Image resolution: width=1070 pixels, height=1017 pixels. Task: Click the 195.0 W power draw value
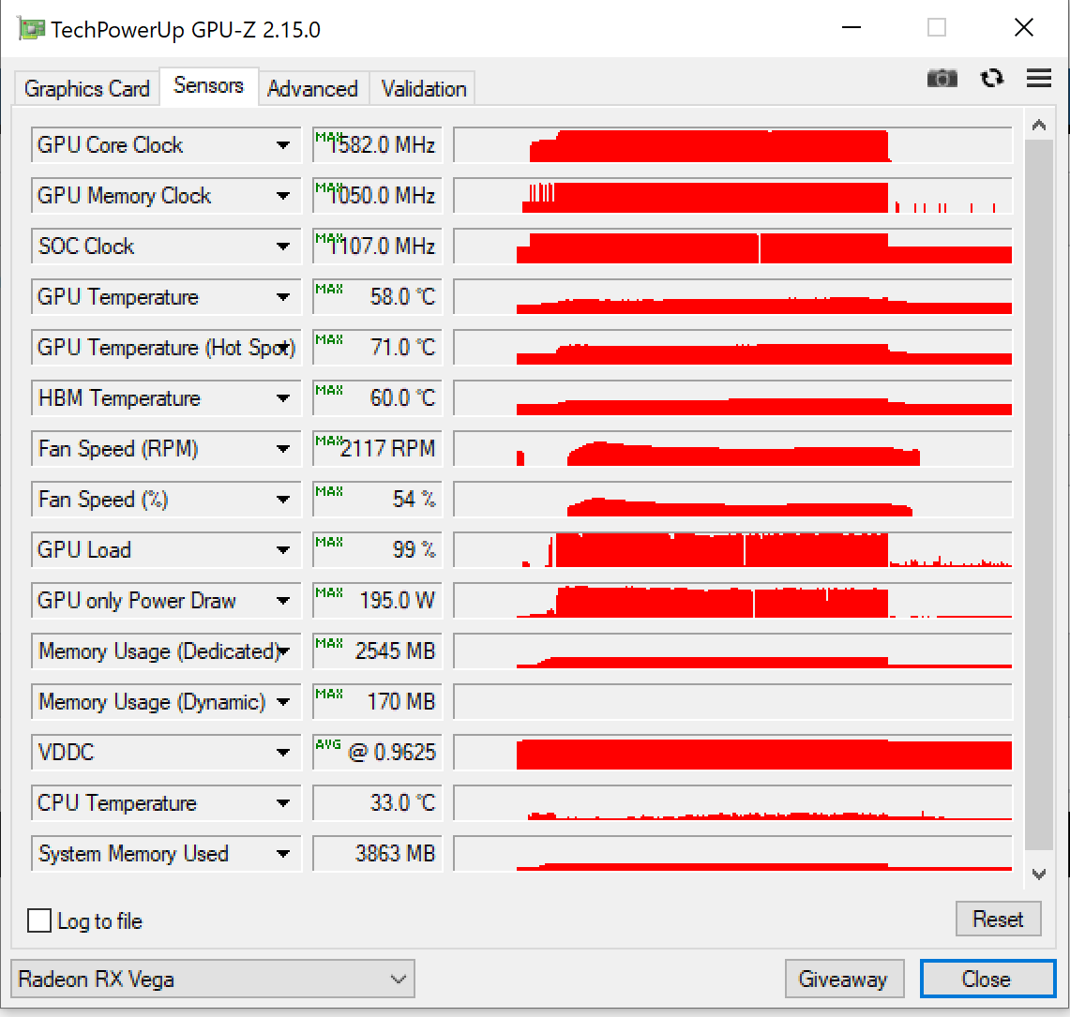377,601
